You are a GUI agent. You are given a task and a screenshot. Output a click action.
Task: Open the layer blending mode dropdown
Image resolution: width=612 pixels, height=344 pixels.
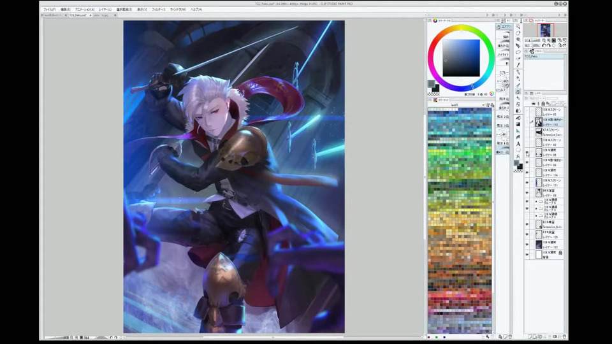[x=535, y=98]
